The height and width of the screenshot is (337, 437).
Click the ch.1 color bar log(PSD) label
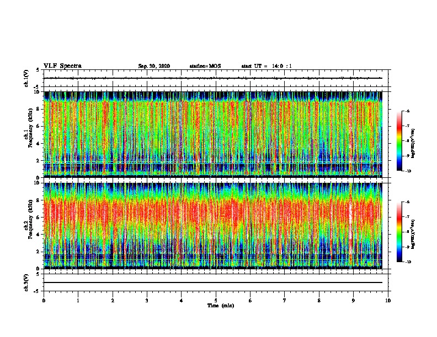coord(413,143)
